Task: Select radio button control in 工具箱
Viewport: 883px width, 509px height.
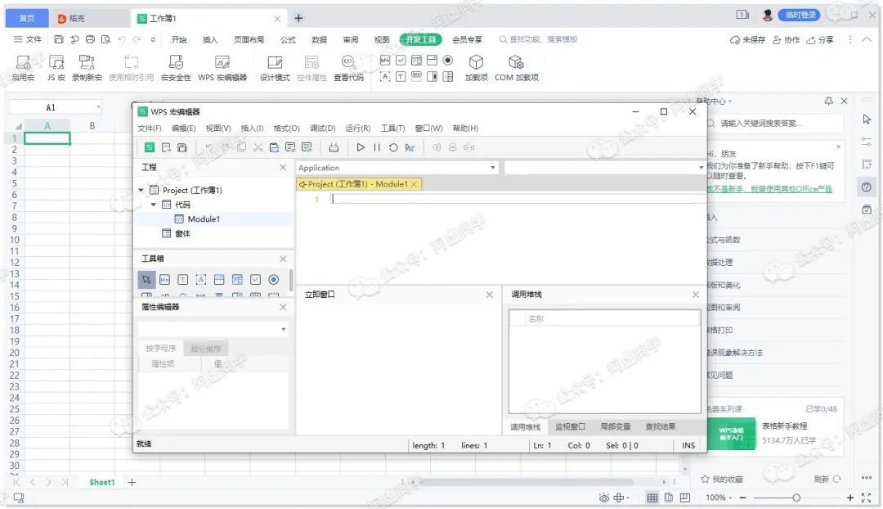Action: (x=273, y=280)
